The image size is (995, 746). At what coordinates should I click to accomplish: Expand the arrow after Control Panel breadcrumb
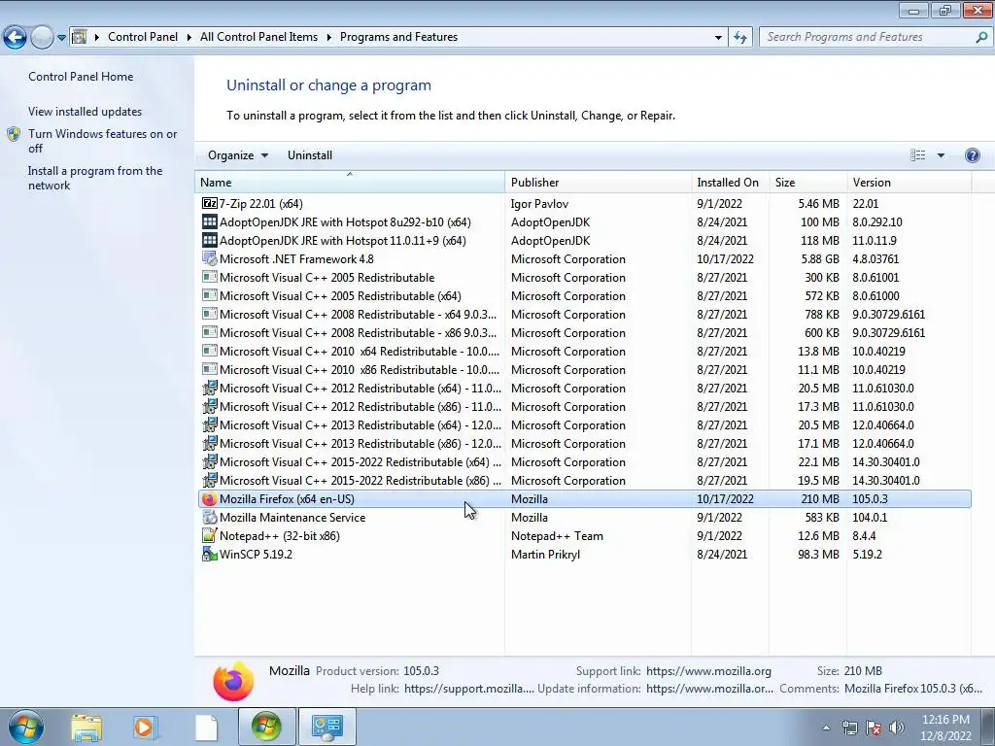tap(189, 37)
